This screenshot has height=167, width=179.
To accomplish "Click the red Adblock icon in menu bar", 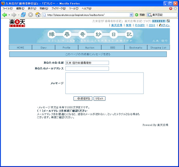I will (x=171, y=8).
